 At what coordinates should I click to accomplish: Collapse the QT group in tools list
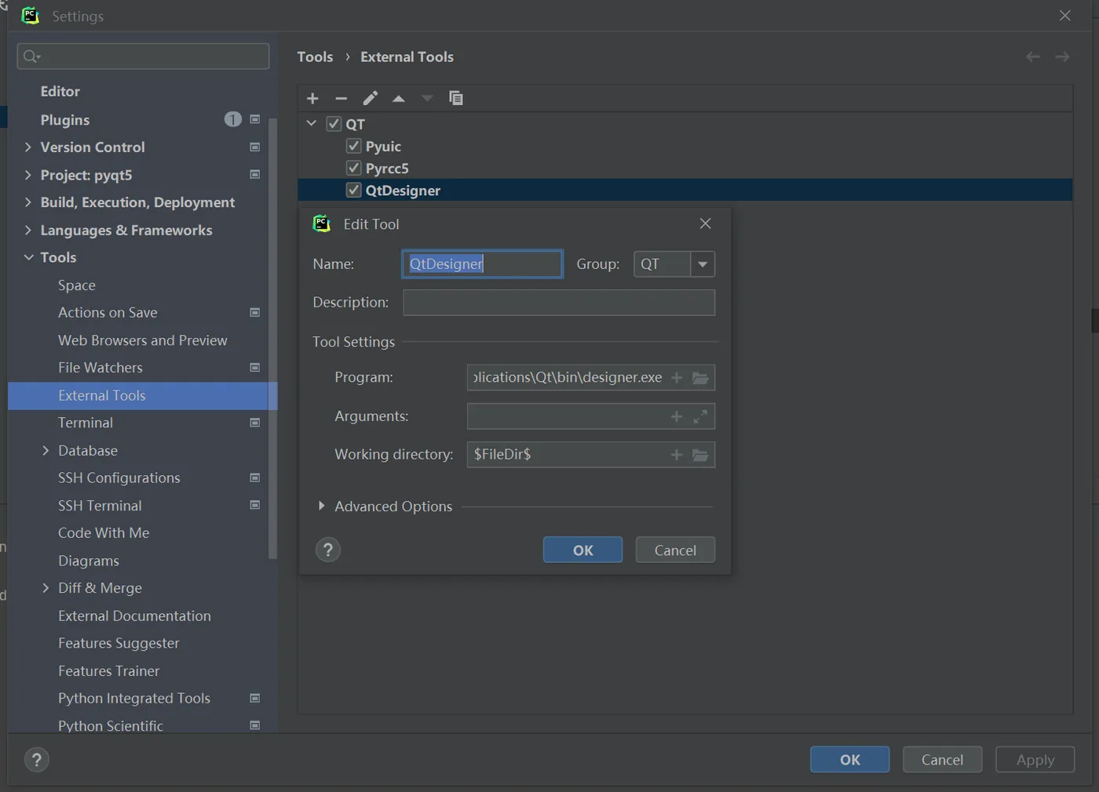point(311,123)
